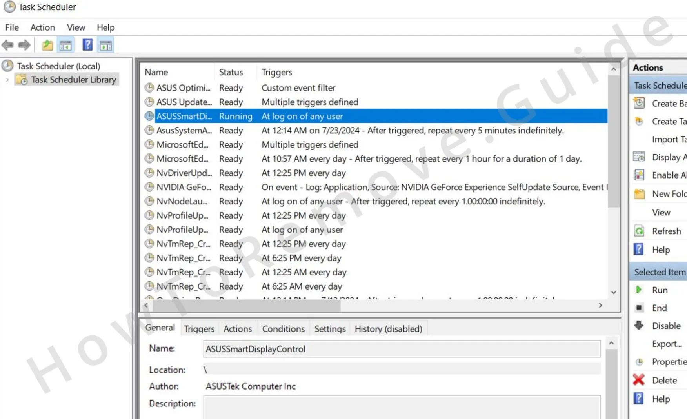Click the Task Scheduler (Local) clock icon
Screen dimensions: 687x419
tap(8, 66)
